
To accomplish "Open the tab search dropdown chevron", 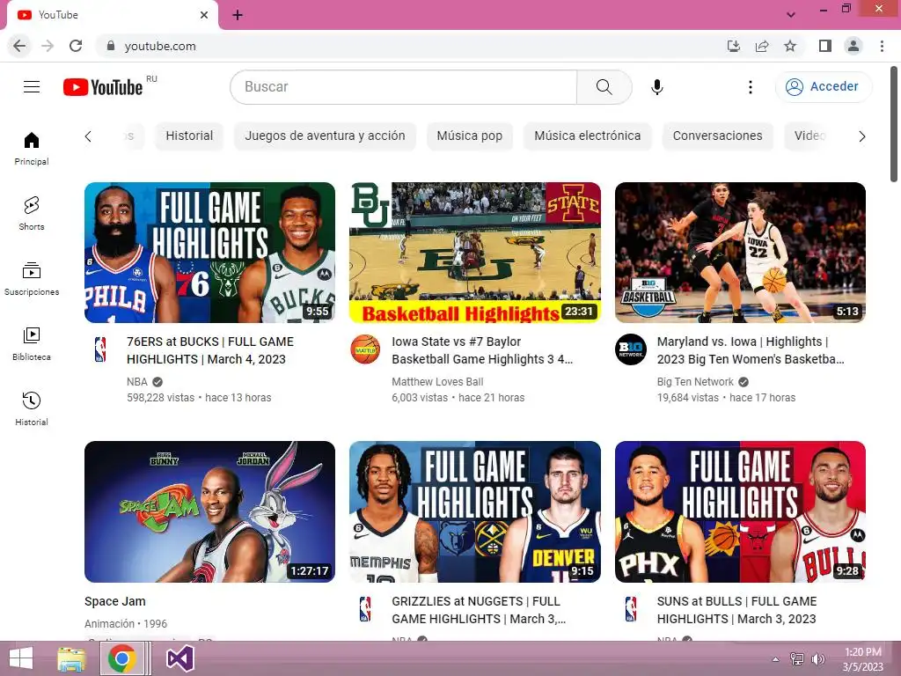I will 791,15.
